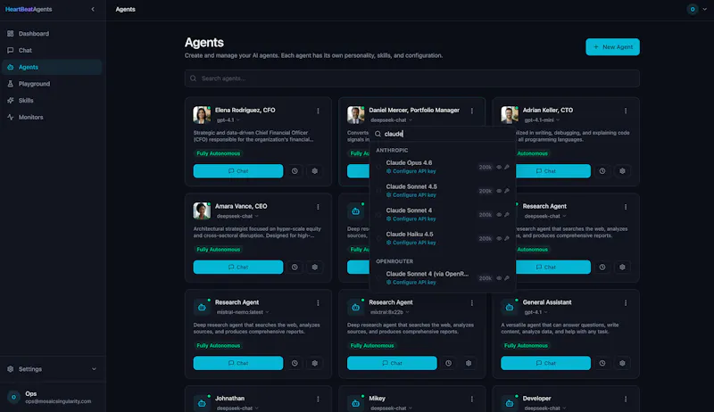Viewport: 714px width, 412px height.
Task: Click Elena Rodriguez's avatar photo
Action: pyautogui.click(x=202, y=115)
